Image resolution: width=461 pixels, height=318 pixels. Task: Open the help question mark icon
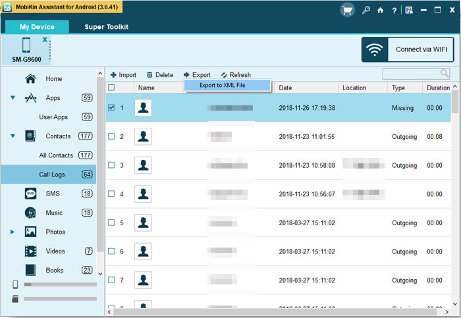tap(394, 11)
